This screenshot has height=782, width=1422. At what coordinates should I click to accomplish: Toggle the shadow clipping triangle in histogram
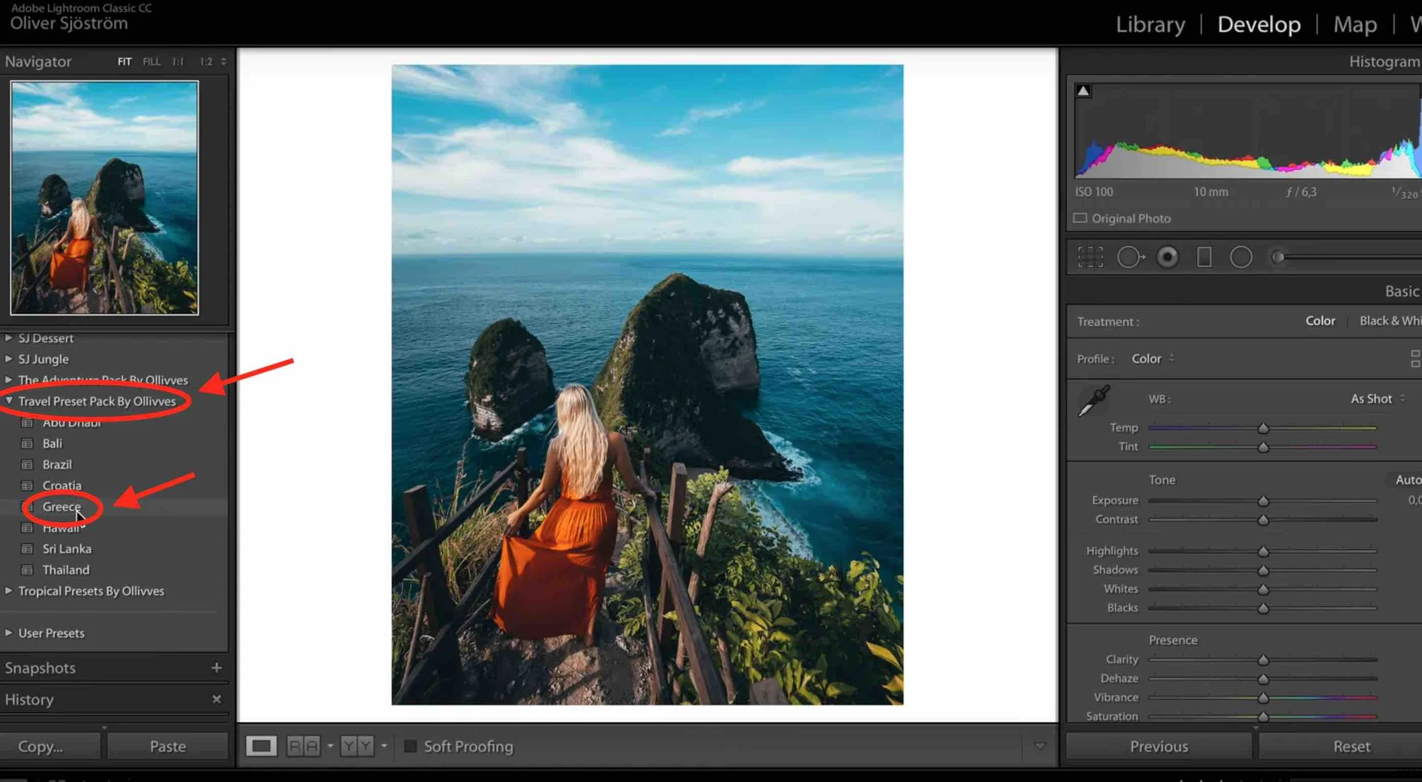point(1083,91)
